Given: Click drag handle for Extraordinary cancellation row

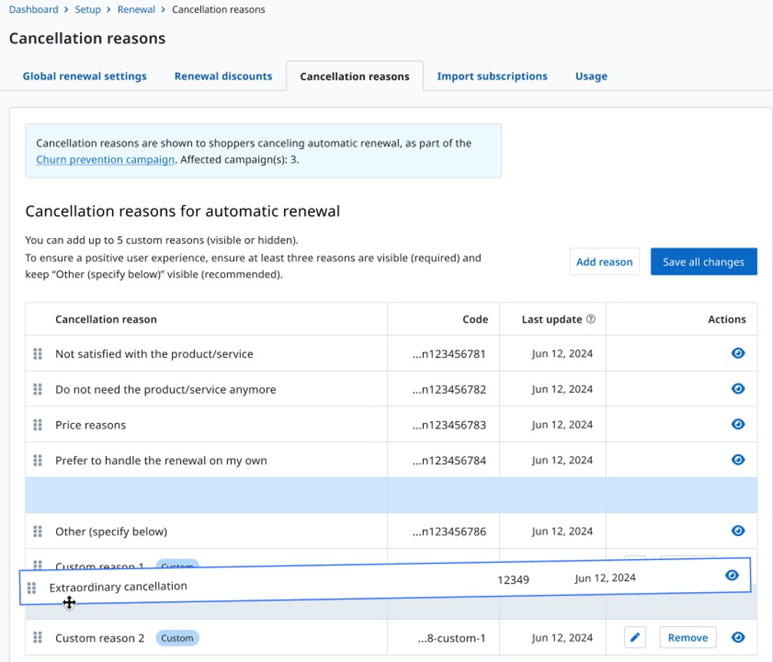Looking at the screenshot, I should [x=31, y=588].
